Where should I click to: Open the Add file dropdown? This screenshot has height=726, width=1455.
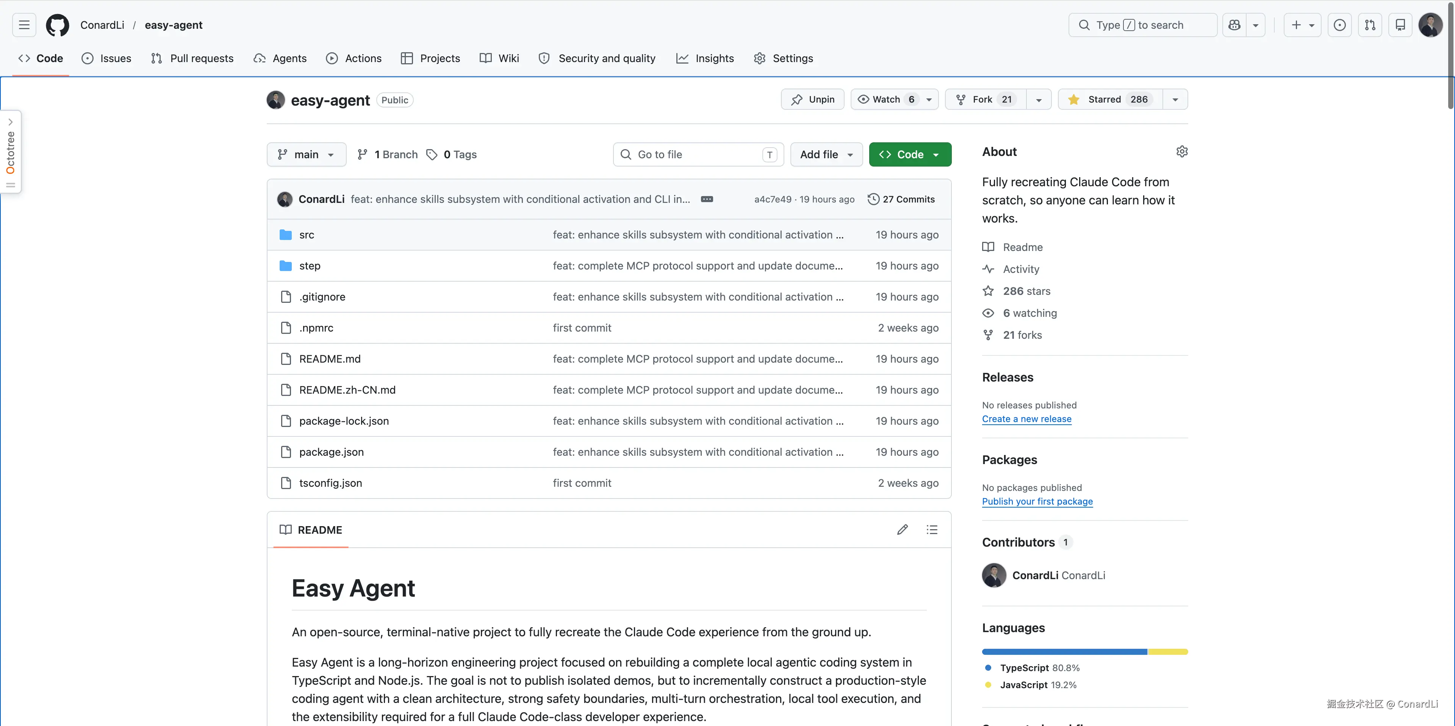point(826,154)
